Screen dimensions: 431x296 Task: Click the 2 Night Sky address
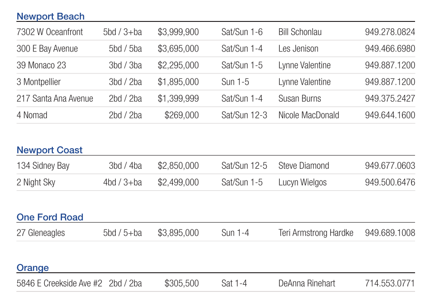click(36, 182)
